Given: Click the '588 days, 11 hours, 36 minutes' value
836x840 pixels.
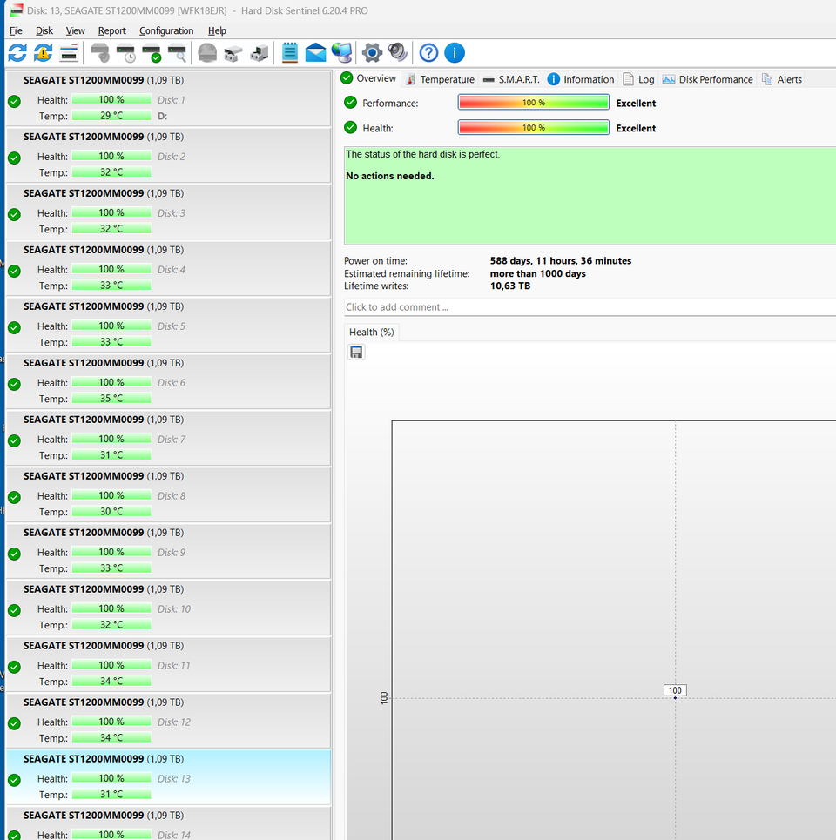Looking at the screenshot, I should point(561,261).
